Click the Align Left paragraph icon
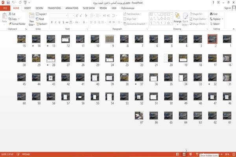 (x=91, y=22)
